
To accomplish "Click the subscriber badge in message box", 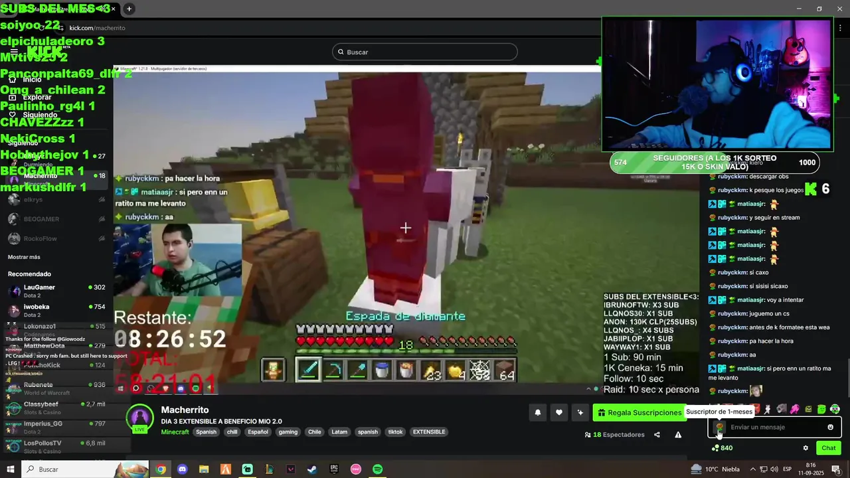I will [x=719, y=427].
